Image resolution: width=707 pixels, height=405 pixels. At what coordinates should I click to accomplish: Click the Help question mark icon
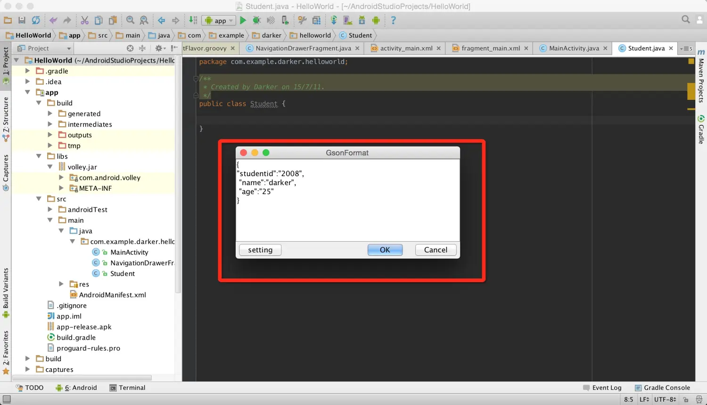click(393, 20)
